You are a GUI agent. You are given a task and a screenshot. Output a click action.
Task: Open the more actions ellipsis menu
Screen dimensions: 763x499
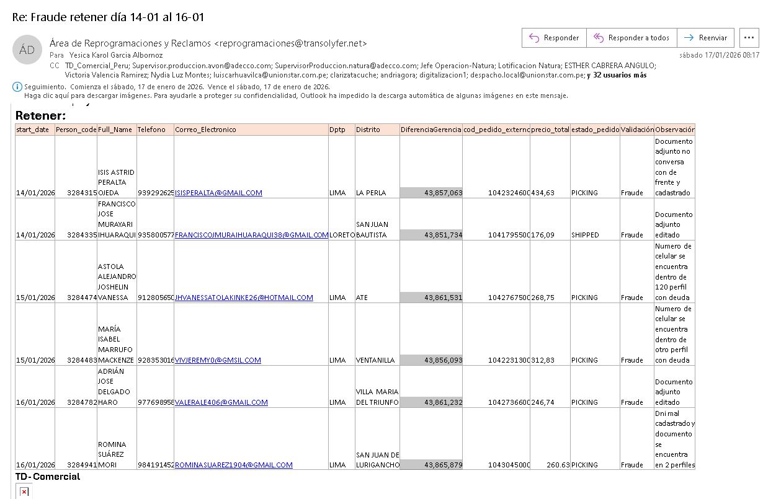click(749, 38)
